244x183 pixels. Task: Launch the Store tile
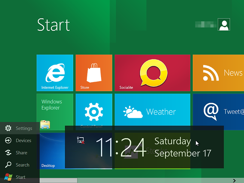tap(94, 73)
